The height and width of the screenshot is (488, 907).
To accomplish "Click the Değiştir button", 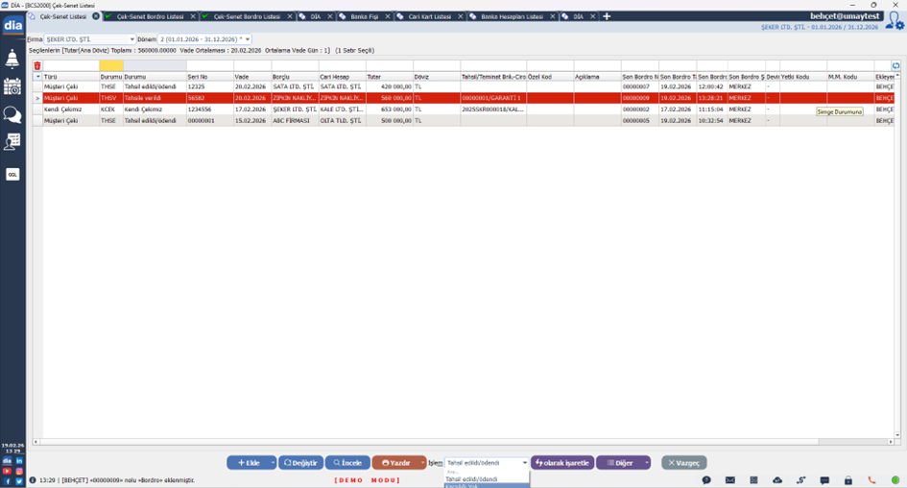I will coord(300,463).
